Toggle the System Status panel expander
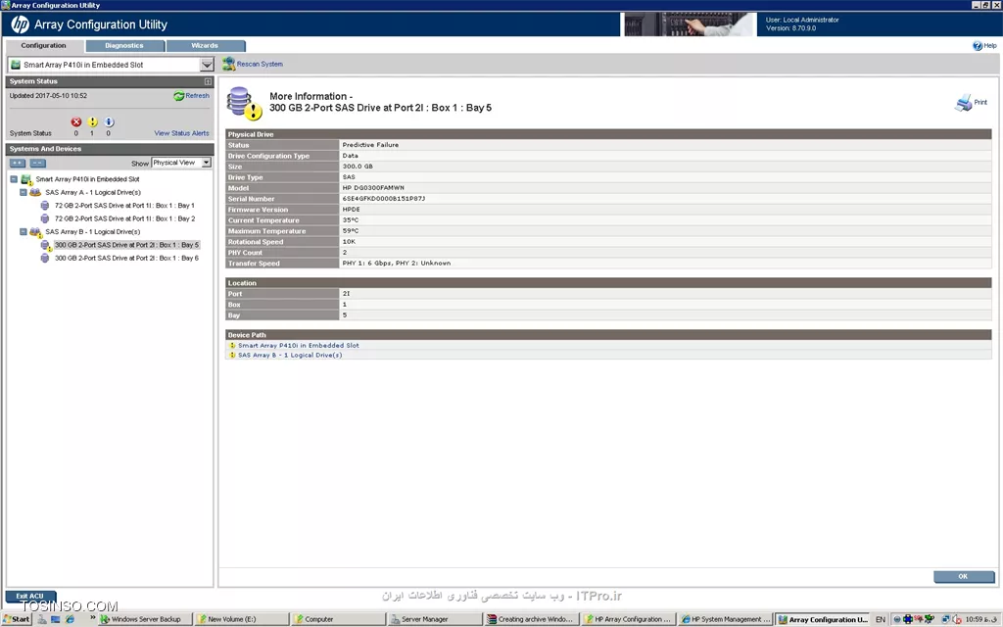 tap(208, 82)
